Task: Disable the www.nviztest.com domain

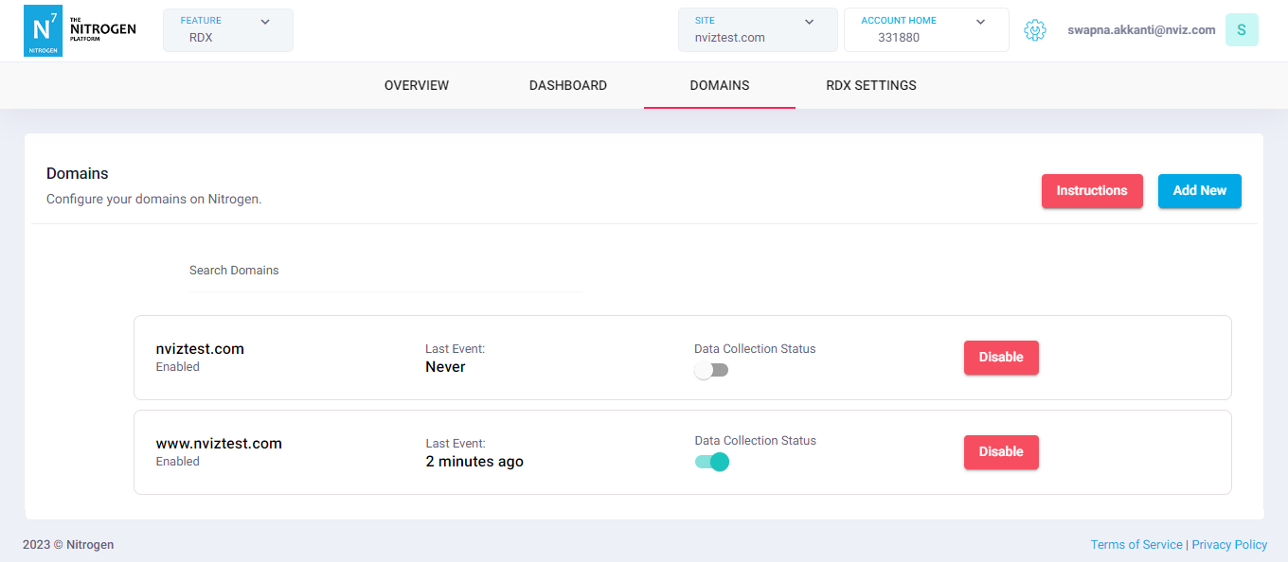Action: (1001, 451)
